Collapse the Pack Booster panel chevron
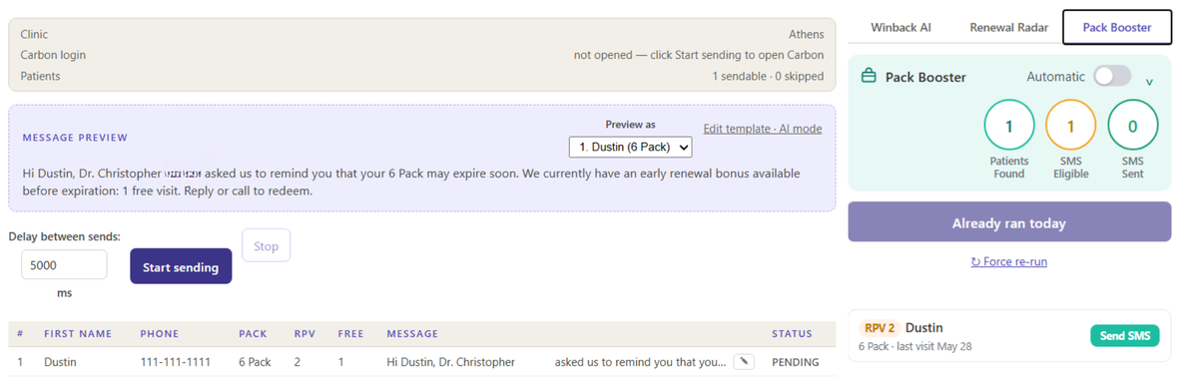This screenshot has height=382, width=1198. click(x=1149, y=82)
